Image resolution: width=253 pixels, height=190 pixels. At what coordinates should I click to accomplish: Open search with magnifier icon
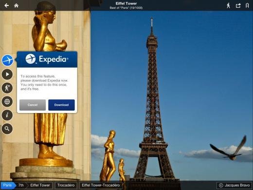(x=7, y=129)
